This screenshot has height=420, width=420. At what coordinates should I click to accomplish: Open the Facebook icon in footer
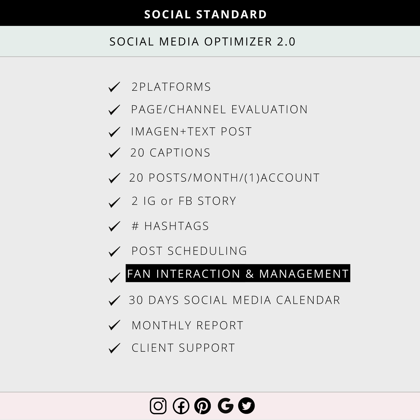pyautogui.click(x=181, y=406)
